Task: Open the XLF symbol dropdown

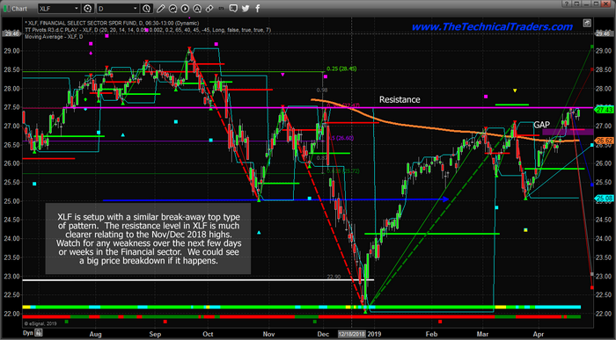Action: 59,8
